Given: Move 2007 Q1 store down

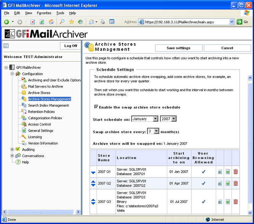Looking at the screenshot, I should [93, 173].
